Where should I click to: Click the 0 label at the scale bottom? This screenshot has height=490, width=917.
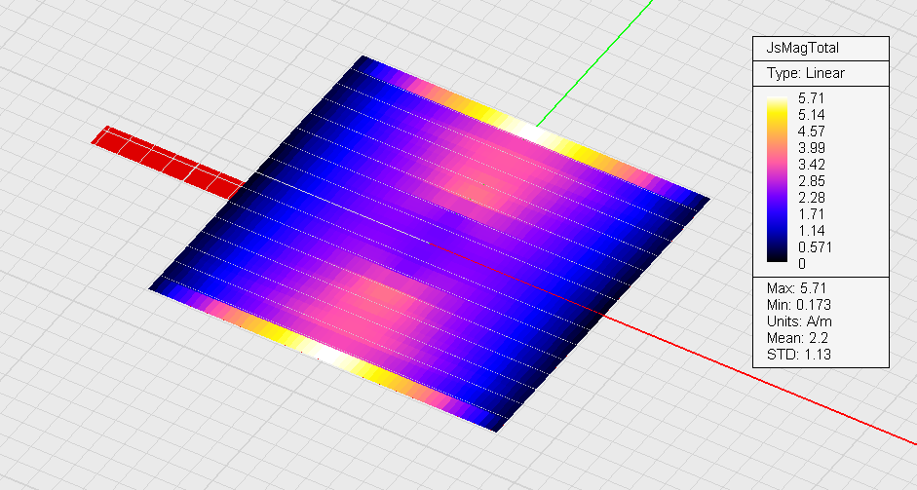[802, 263]
